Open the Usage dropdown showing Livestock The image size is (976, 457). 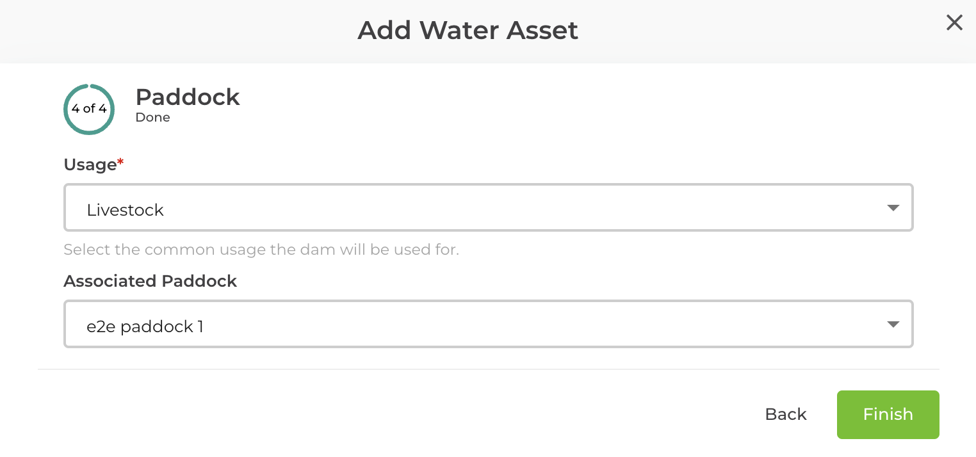click(x=488, y=207)
